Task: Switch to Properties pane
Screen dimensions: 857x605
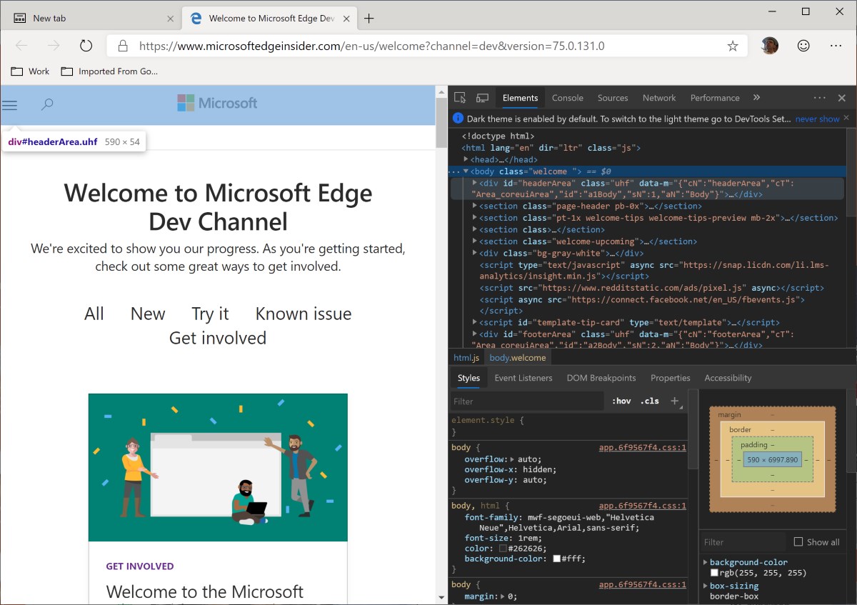Action: pyautogui.click(x=671, y=378)
